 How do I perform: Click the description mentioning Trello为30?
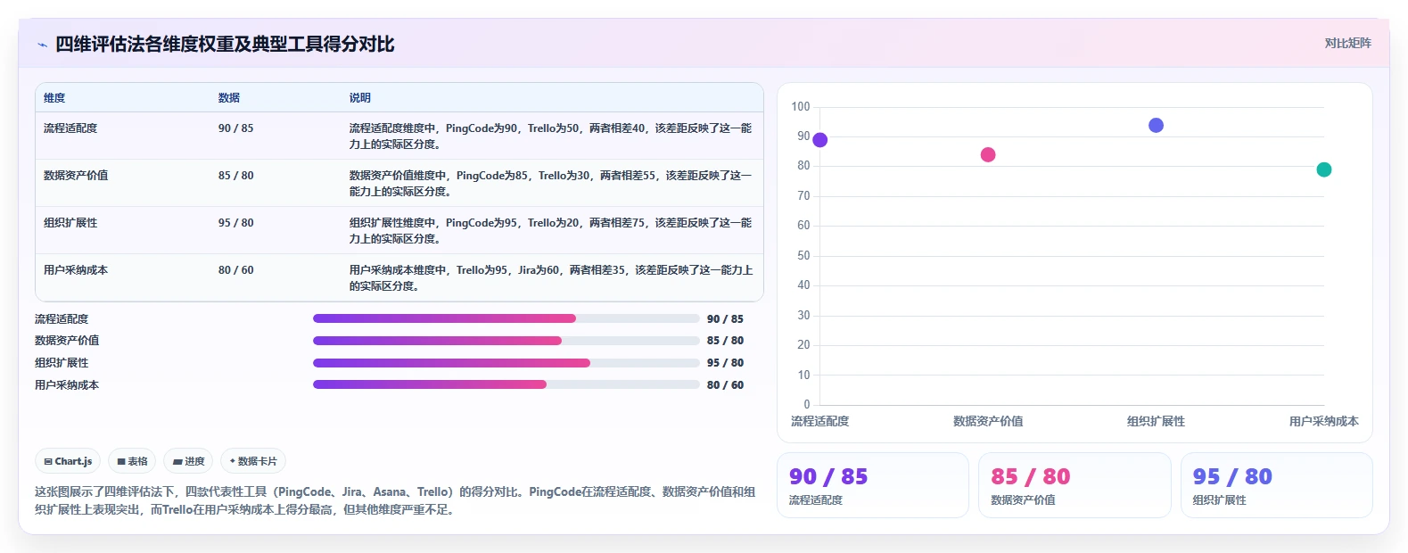pyautogui.click(x=551, y=184)
